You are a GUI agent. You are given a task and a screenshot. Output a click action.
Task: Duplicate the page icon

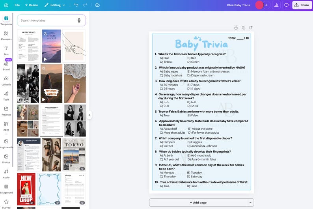243,28
